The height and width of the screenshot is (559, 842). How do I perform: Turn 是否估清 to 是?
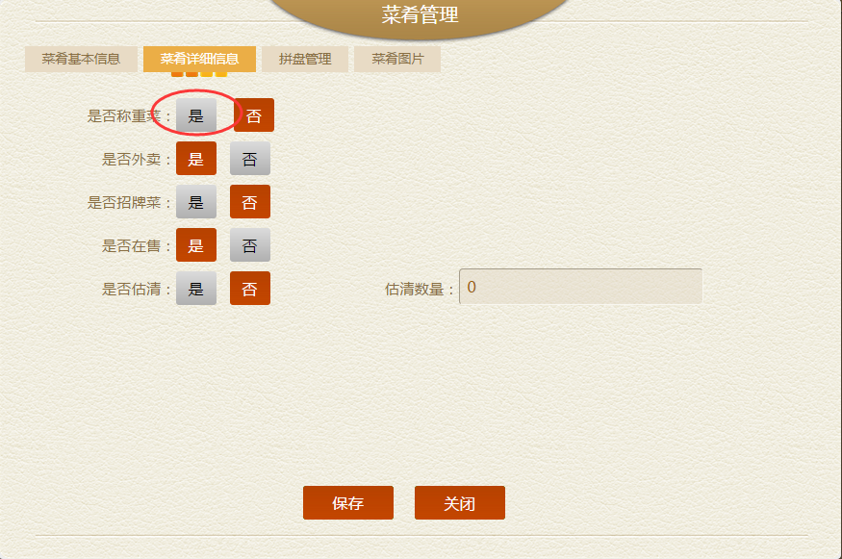tap(196, 289)
